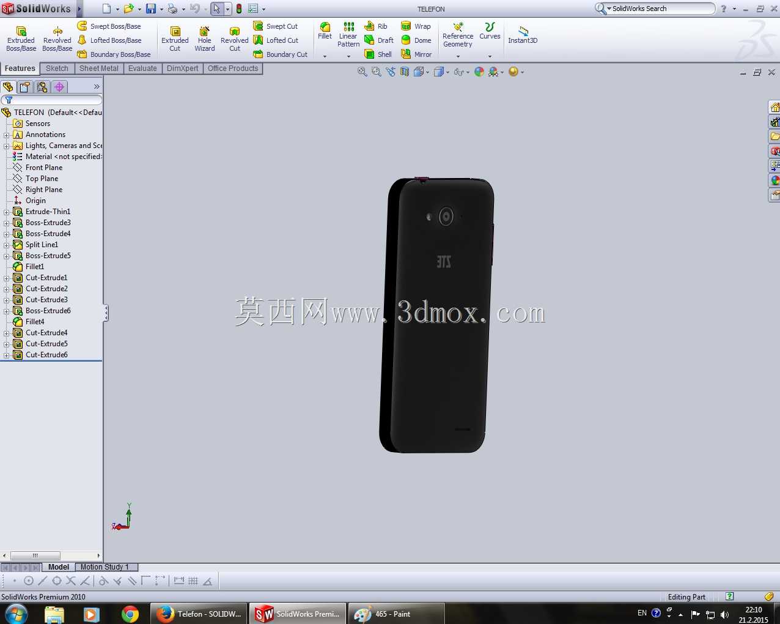Image resolution: width=780 pixels, height=624 pixels.
Task: Switch to the Sketch tab
Action: pyautogui.click(x=57, y=69)
